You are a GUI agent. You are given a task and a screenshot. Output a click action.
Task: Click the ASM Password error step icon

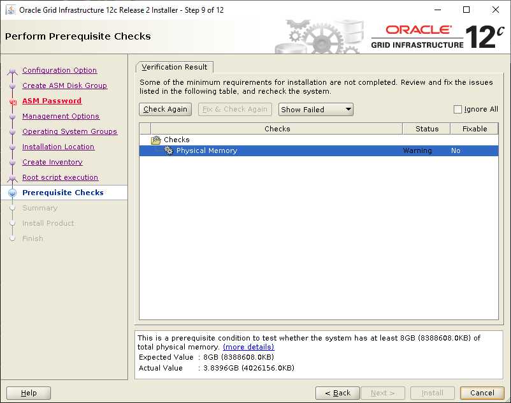pos(13,102)
